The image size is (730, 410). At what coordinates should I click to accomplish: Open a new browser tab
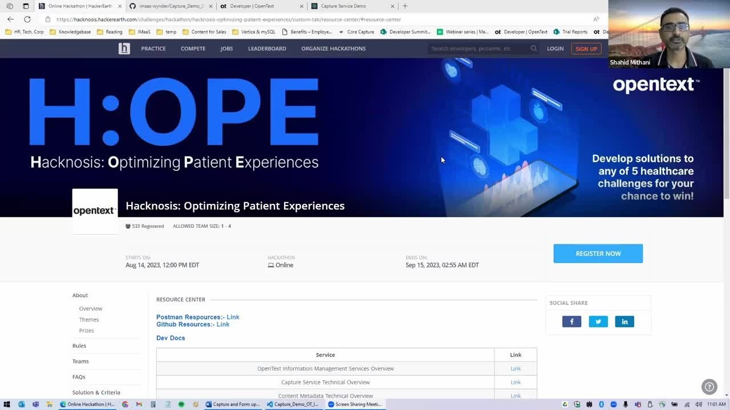(x=405, y=6)
